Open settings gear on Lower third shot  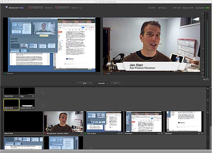click(33, 108)
